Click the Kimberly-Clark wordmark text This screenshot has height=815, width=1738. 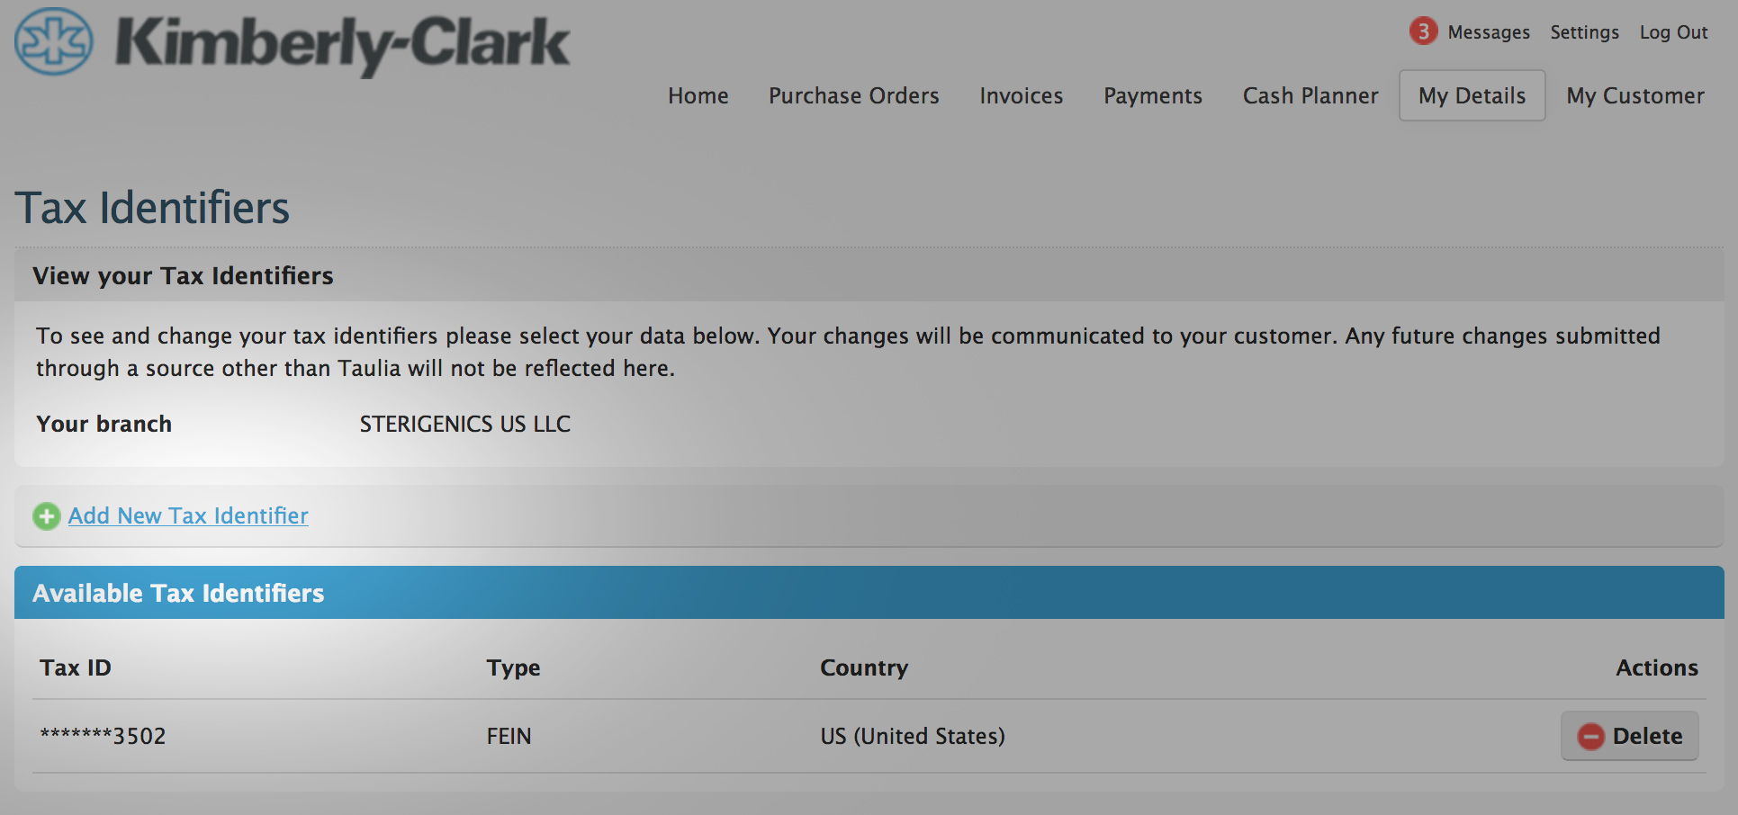342,43
